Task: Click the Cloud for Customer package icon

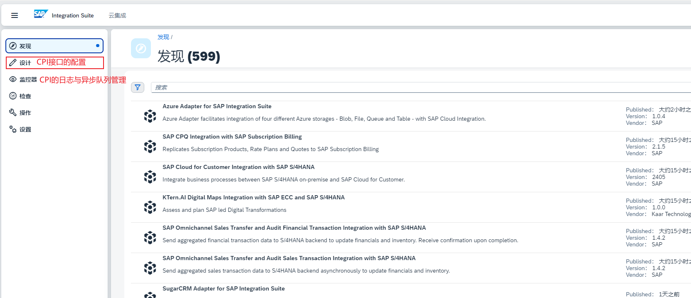Action: pyautogui.click(x=150, y=177)
